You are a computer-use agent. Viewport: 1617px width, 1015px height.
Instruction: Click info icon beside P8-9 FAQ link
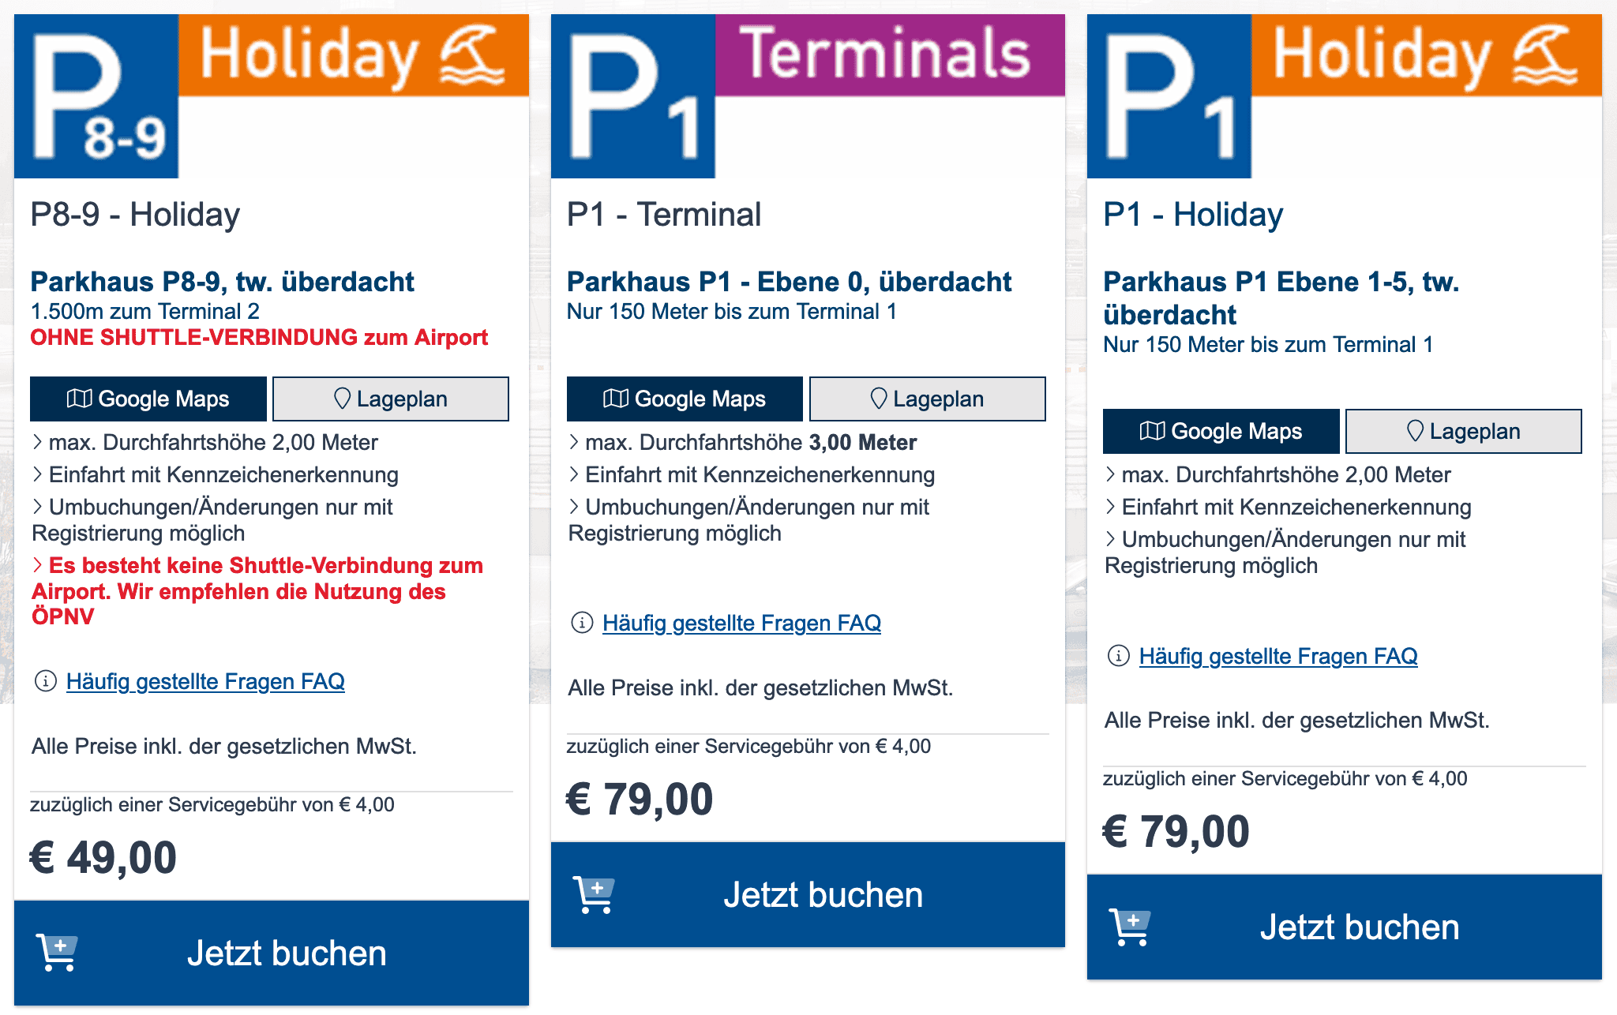click(x=46, y=681)
